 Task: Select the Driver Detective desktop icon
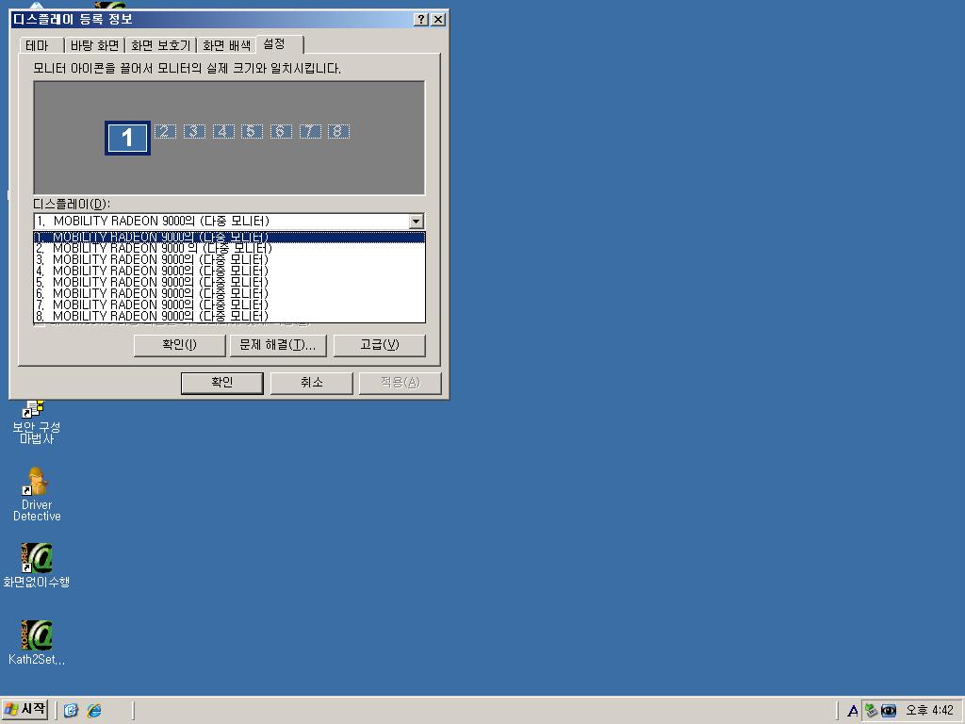pos(37,494)
